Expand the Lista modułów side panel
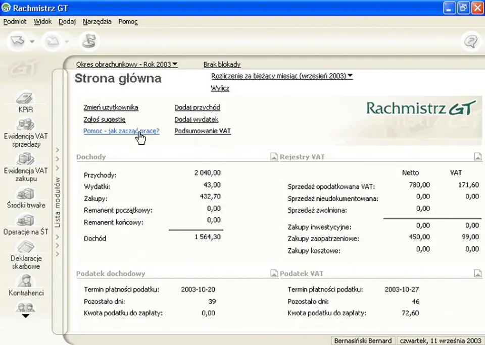The width and height of the screenshot is (485, 345). [58, 202]
